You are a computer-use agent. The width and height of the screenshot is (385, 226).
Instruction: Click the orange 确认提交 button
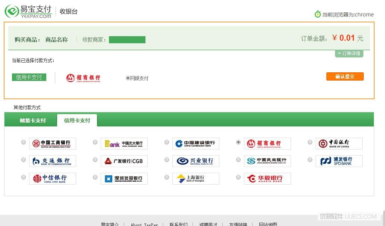pos(345,76)
